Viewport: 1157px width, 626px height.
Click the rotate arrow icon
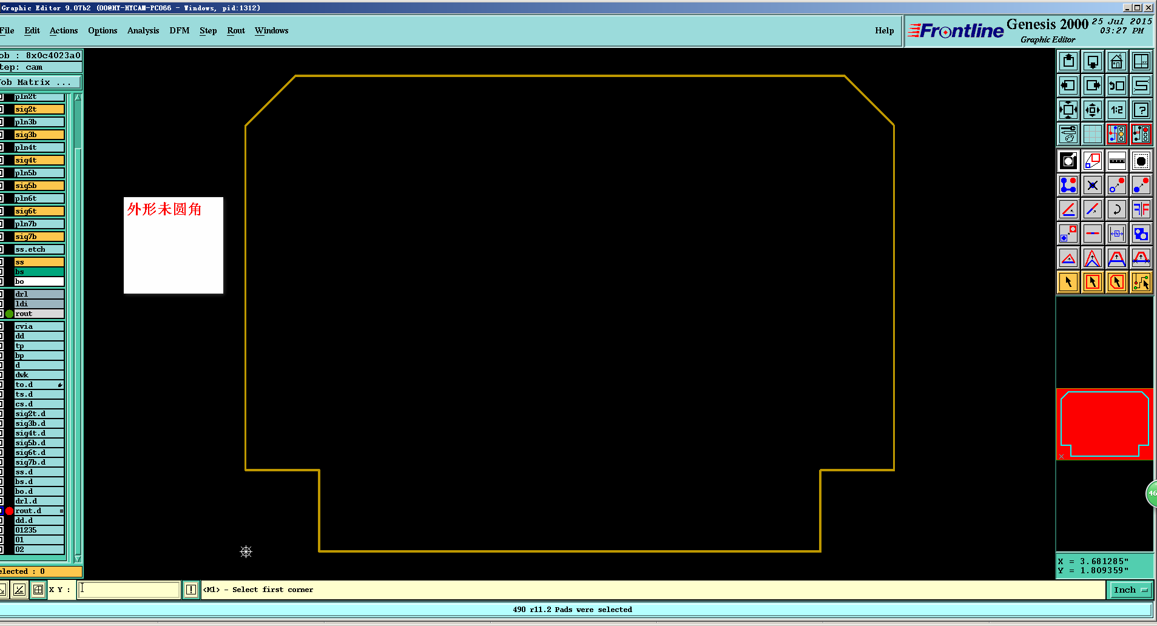point(1117,209)
